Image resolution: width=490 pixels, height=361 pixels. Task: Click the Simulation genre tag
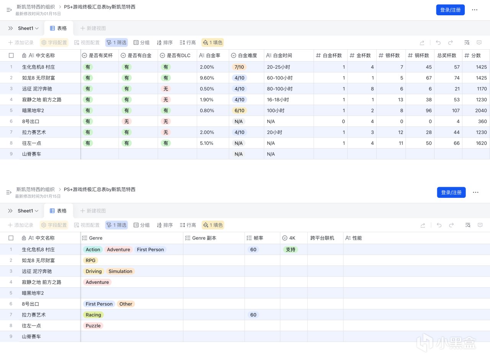point(120,271)
